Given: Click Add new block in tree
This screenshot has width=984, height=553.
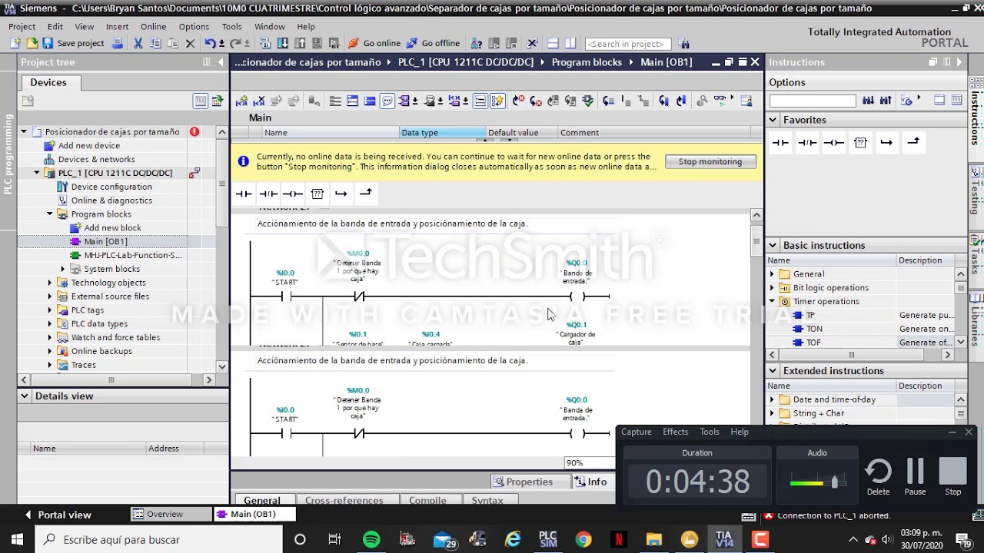Looking at the screenshot, I should [x=112, y=228].
